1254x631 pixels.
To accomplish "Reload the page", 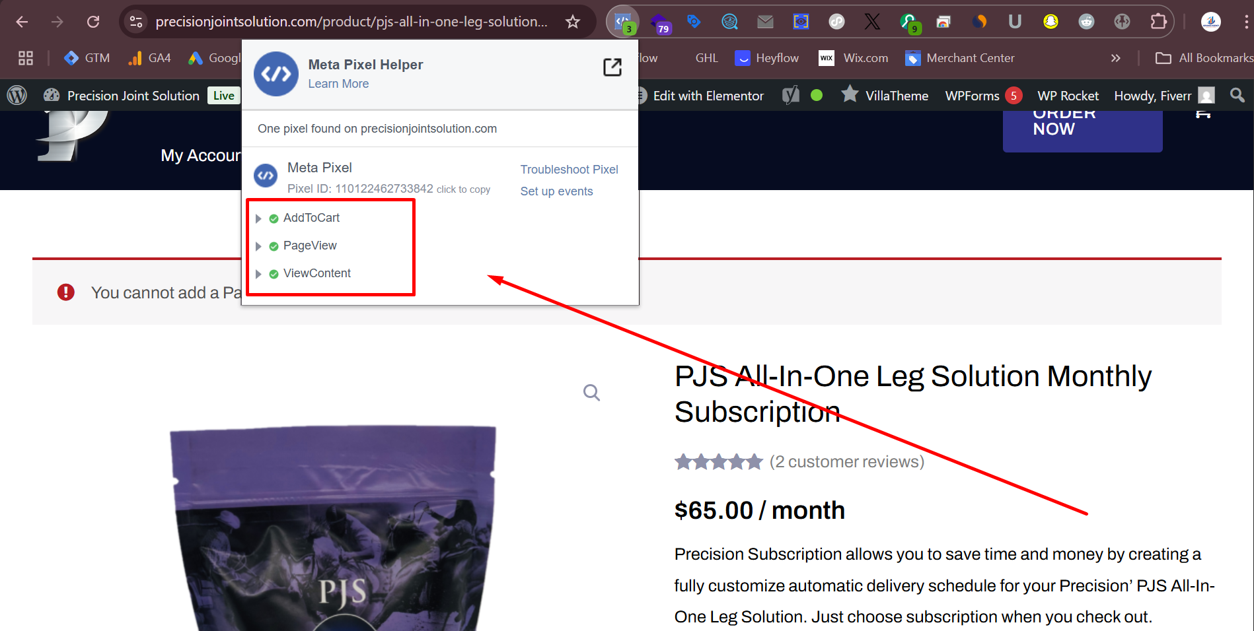I will pos(93,22).
